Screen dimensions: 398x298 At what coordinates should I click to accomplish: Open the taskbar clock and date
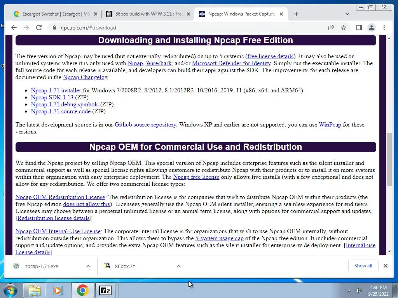coord(378,291)
